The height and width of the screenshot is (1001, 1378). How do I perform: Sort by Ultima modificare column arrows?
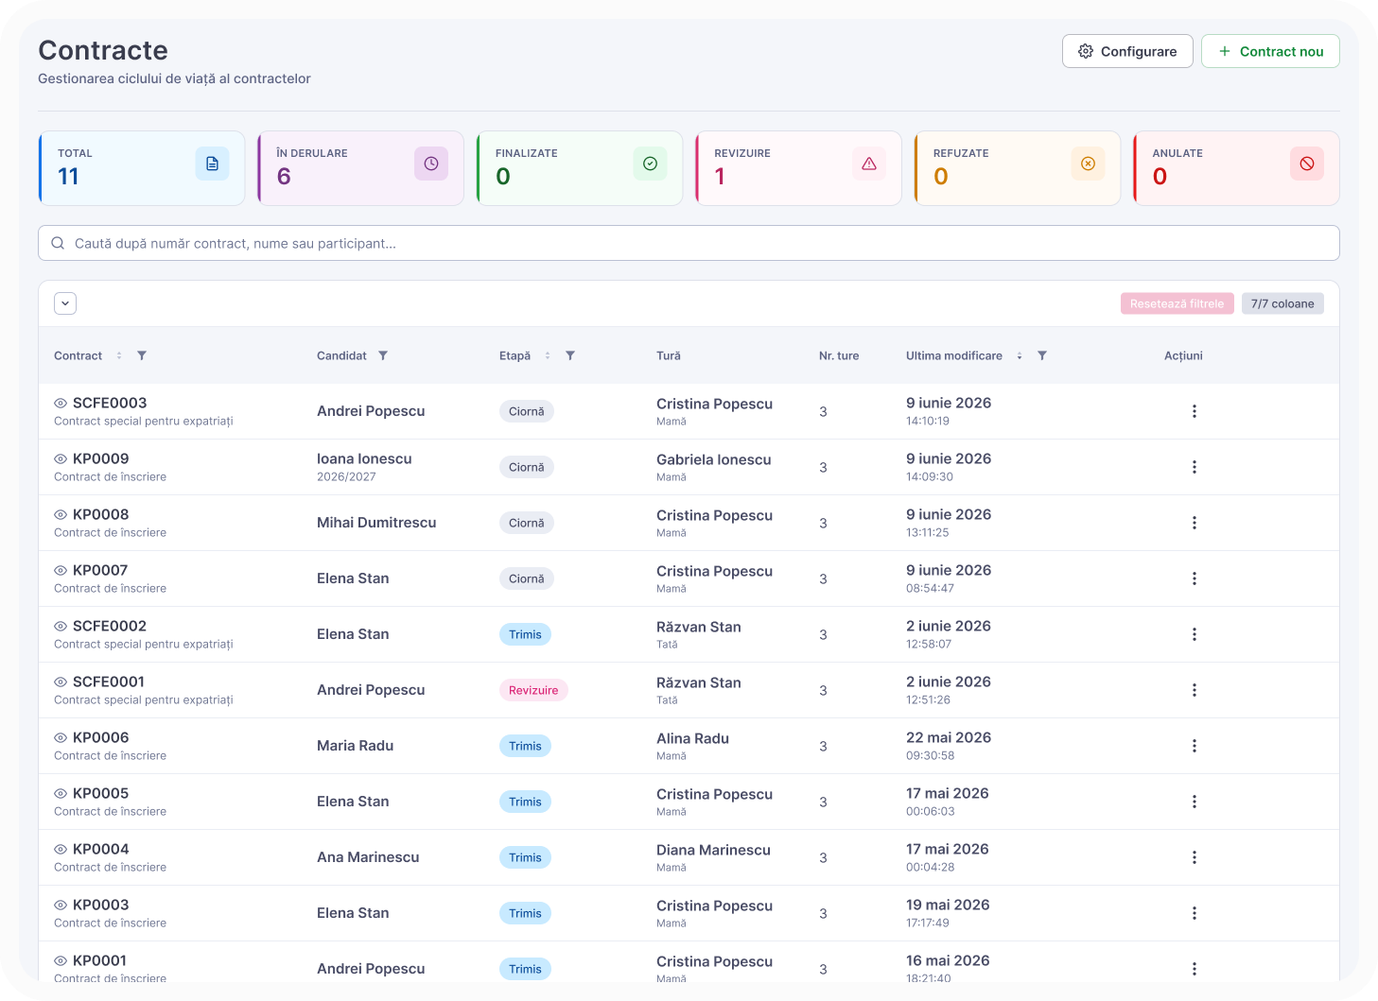pos(1020,355)
